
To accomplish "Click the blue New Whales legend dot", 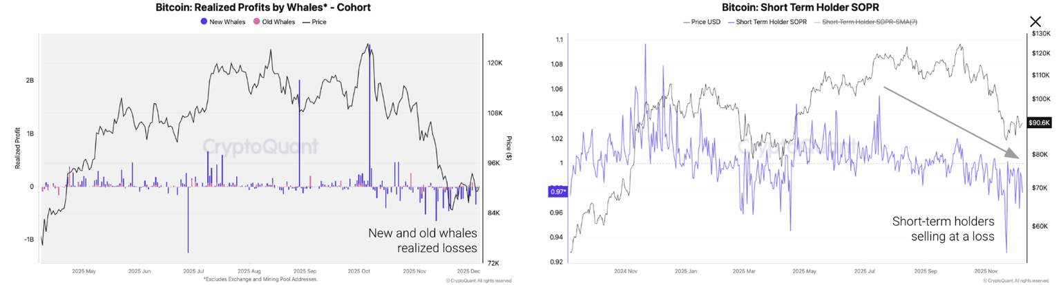I will click(x=204, y=22).
